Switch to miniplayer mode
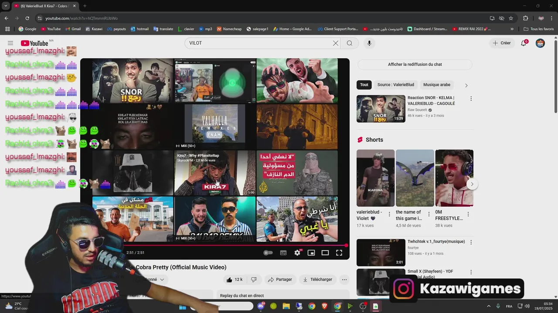Screen dimensions: 558x313 coord(311,253)
